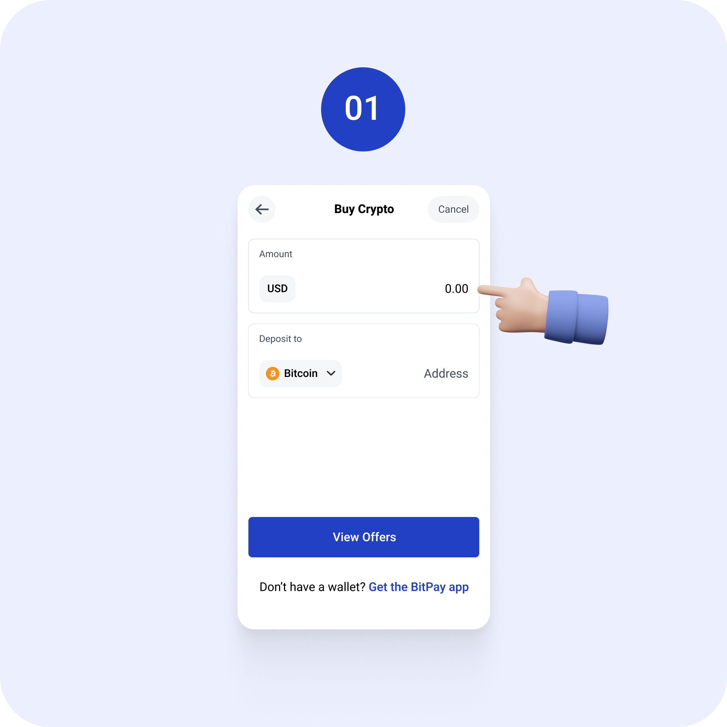Click the USD currency label icon
Image resolution: width=727 pixels, height=727 pixels.
point(277,288)
